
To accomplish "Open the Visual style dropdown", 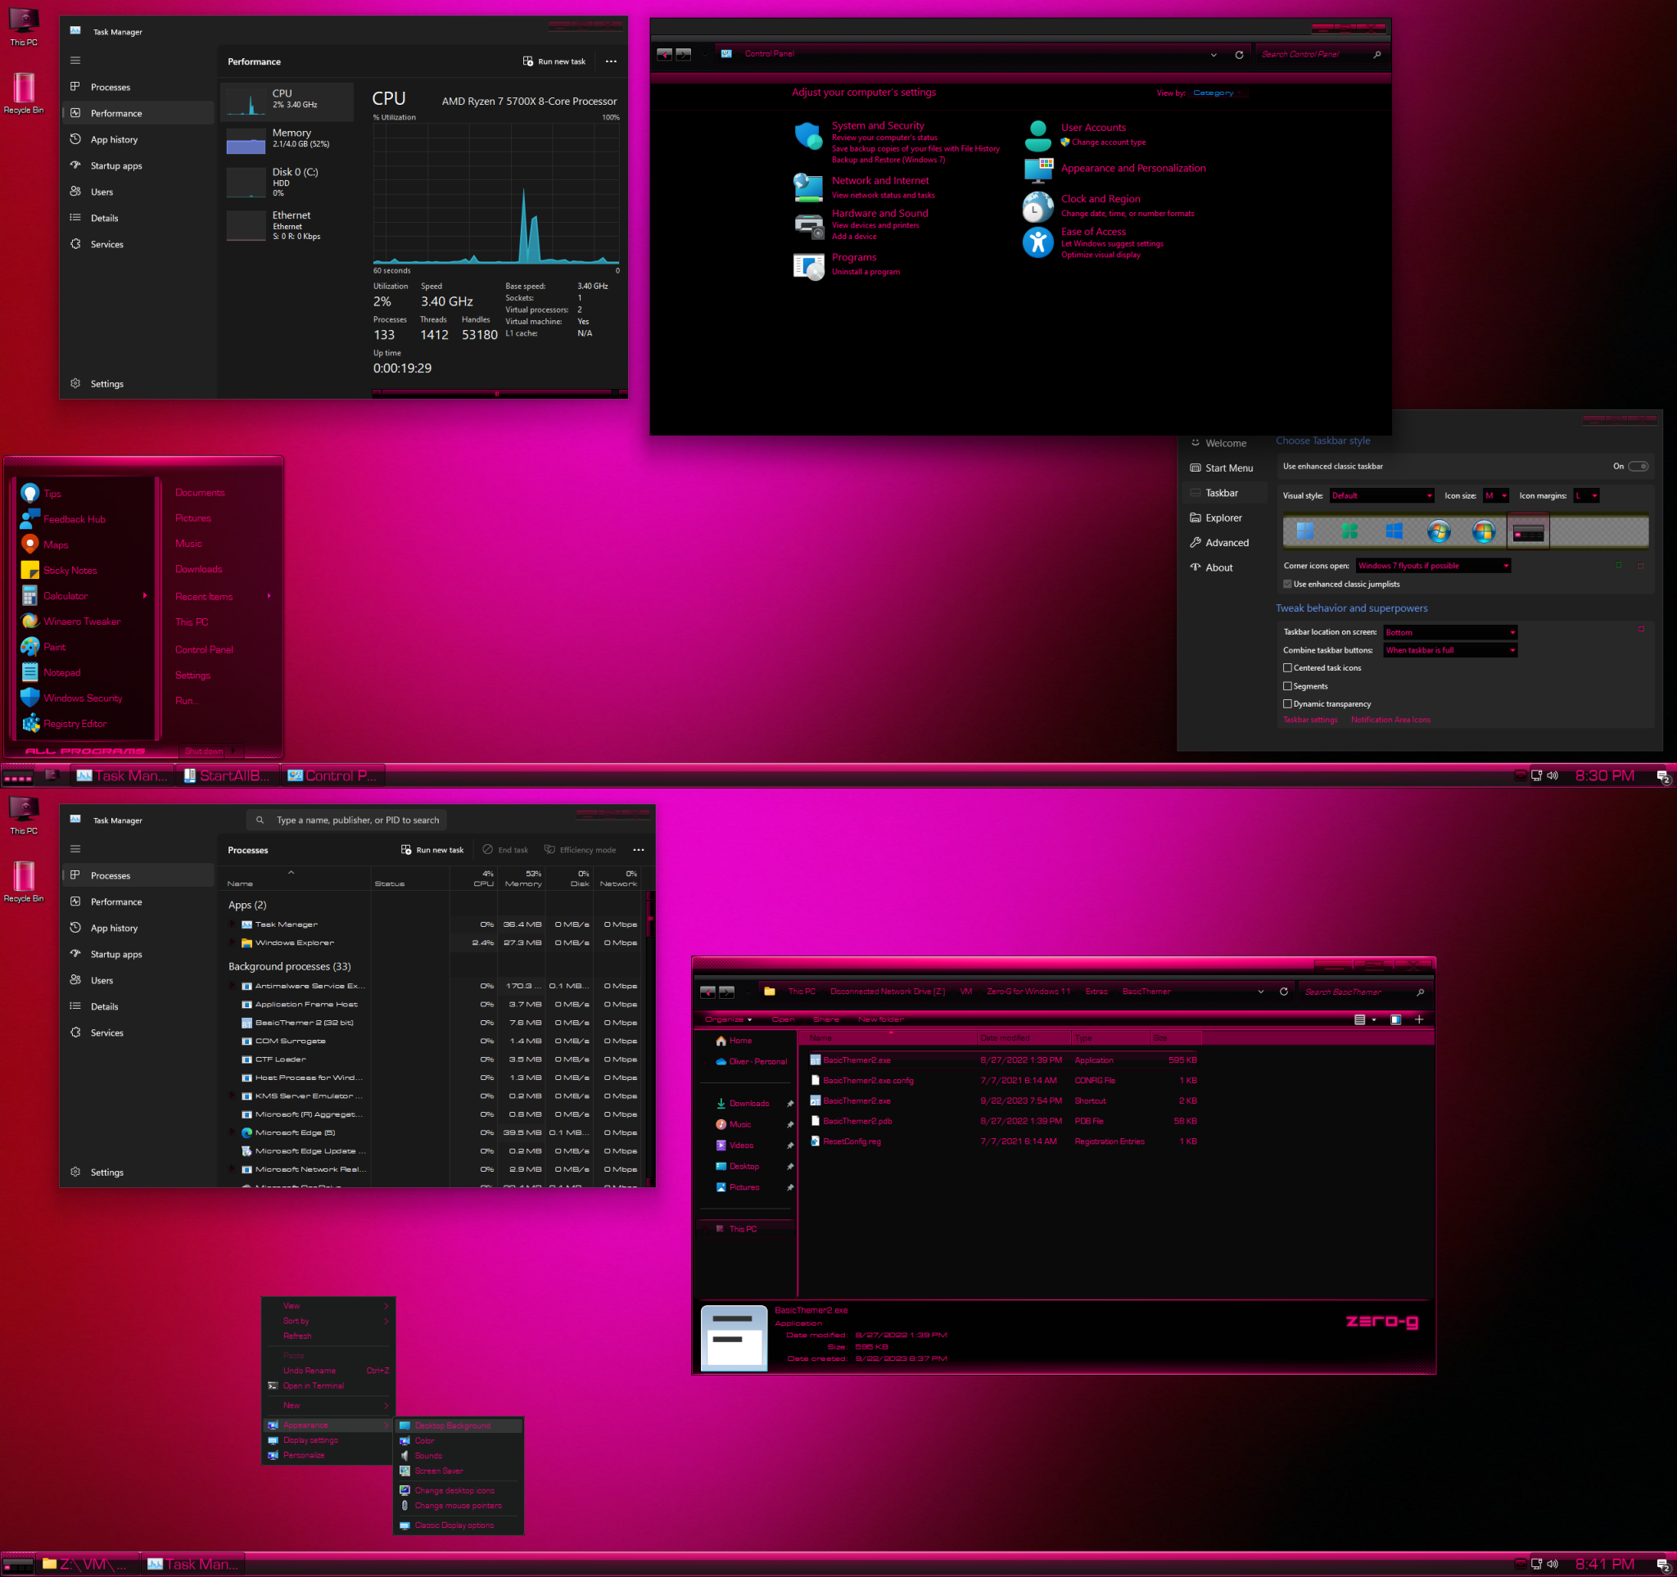I will [1381, 495].
